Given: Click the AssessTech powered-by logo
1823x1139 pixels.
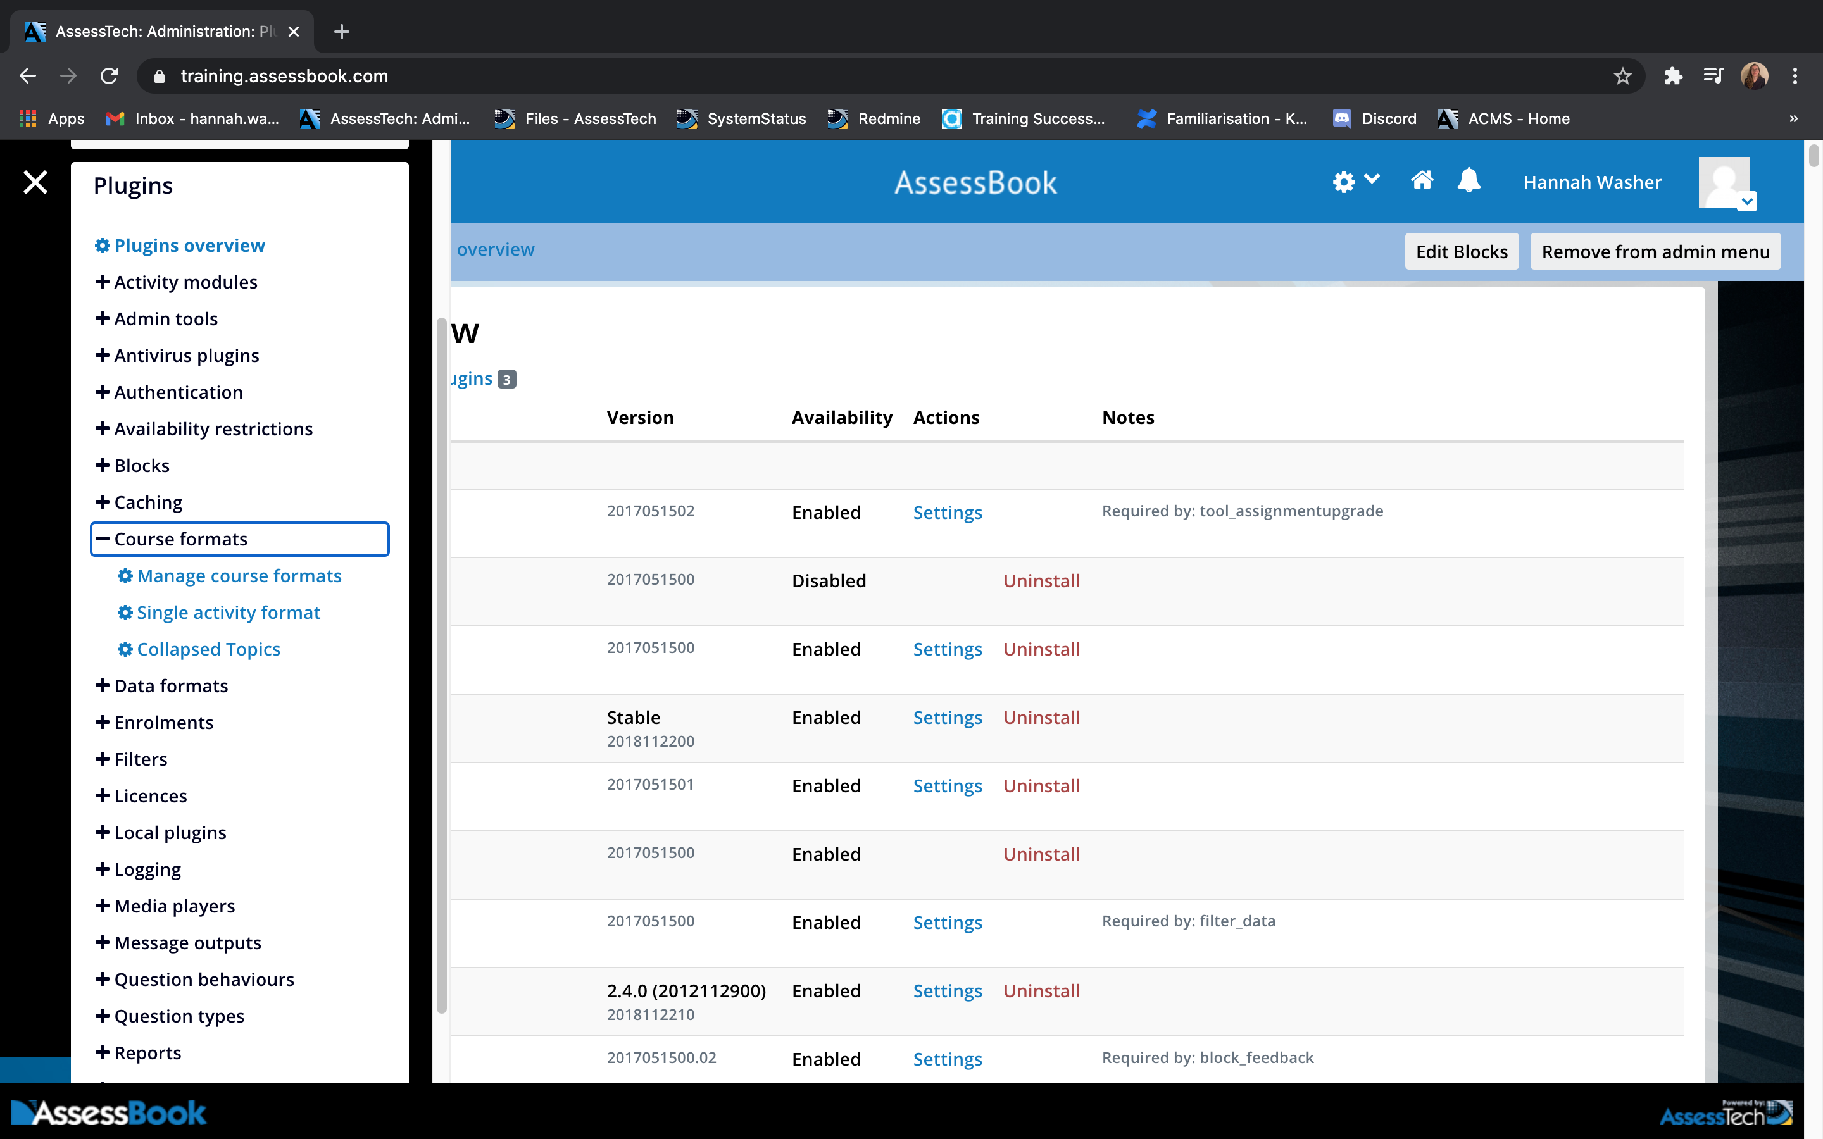Looking at the screenshot, I should (x=1725, y=1112).
